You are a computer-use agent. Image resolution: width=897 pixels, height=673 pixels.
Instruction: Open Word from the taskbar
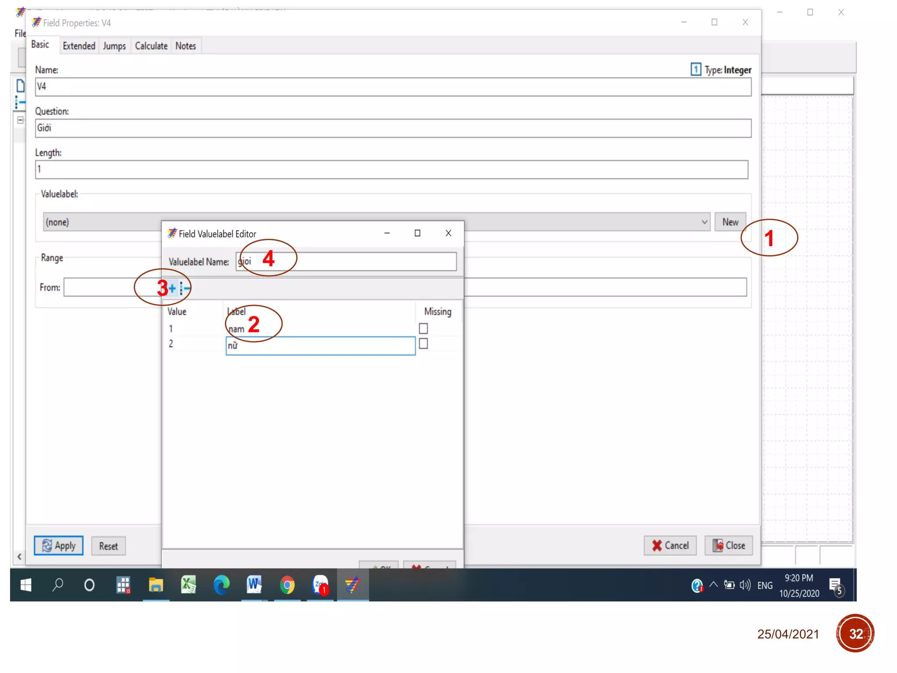click(254, 585)
